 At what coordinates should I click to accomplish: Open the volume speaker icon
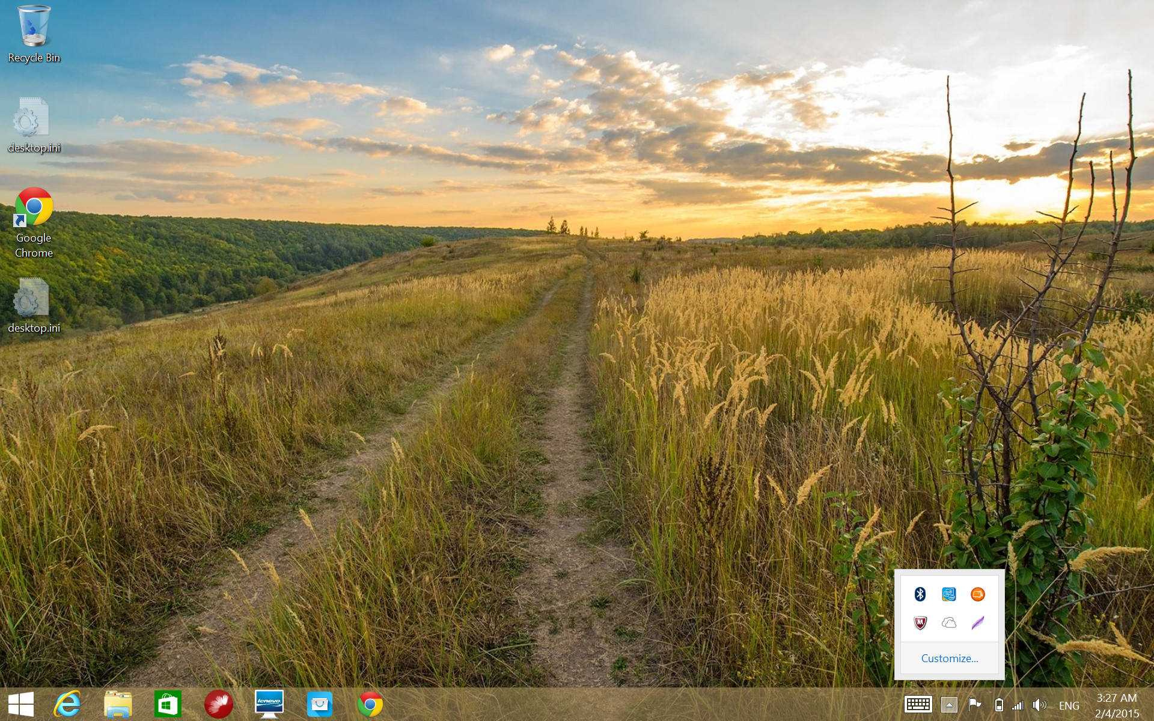tap(1039, 705)
